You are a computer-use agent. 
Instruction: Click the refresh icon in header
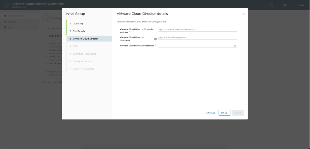tap(271, 5)
